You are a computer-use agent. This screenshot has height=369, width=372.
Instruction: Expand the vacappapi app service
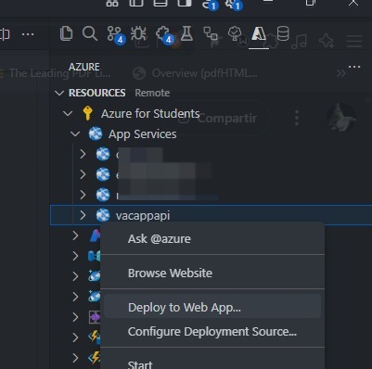point(83,215)
